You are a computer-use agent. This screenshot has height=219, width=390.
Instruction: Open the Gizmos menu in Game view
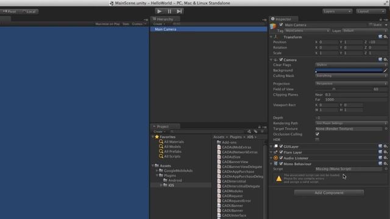pos(139,24)
